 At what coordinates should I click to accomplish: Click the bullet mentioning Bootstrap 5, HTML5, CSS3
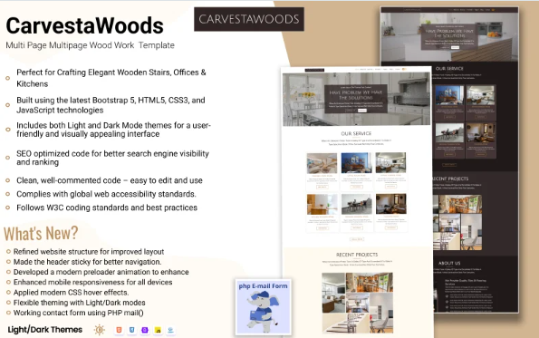coord(111,105)
